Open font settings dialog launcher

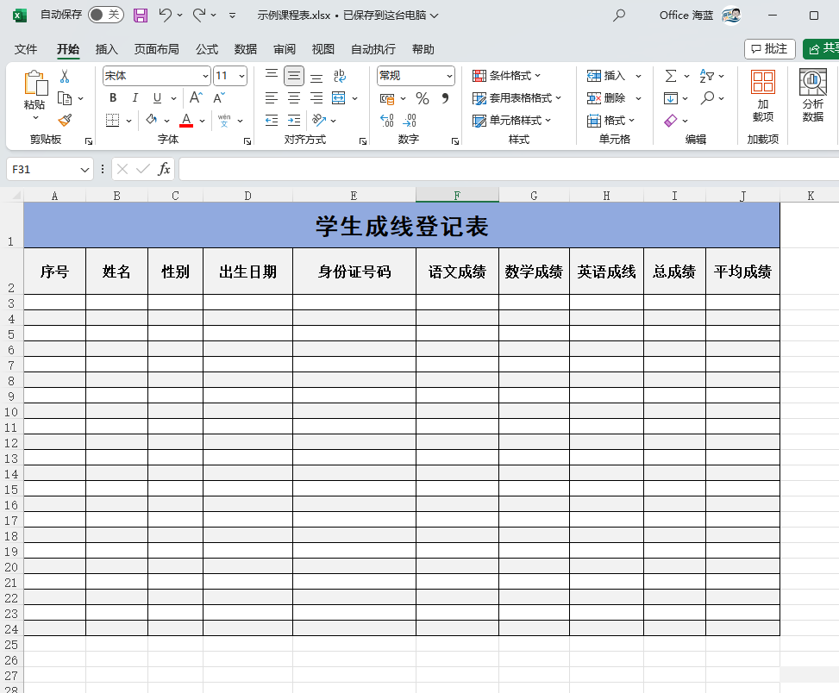point(247,141)
